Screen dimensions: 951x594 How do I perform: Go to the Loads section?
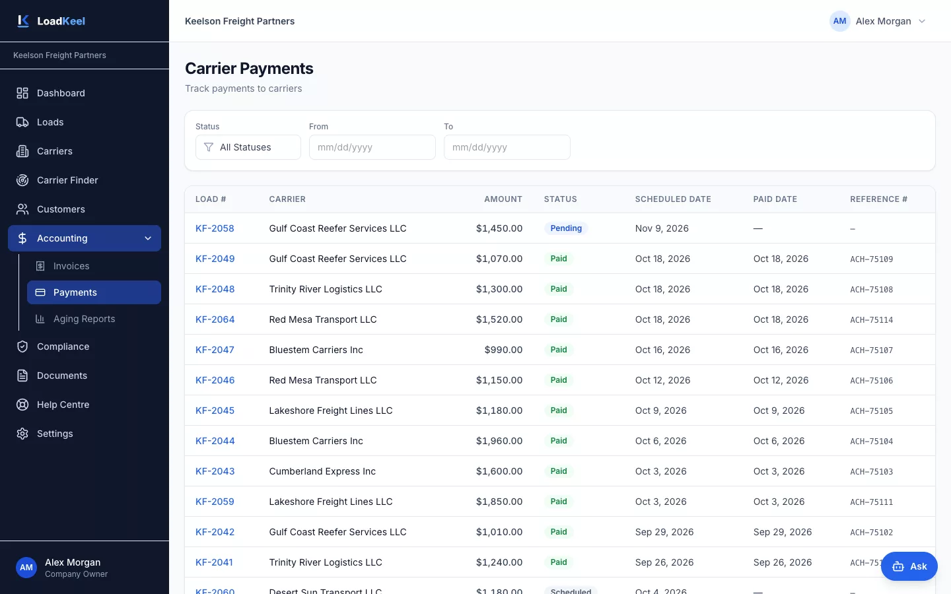click(x=85, y=122)
